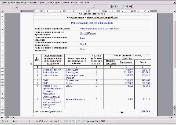Click the checklist toolbar icon

[x=122, y=7]
